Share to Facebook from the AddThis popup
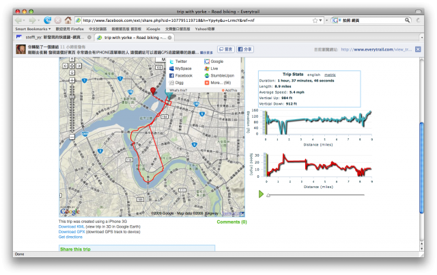The height and width of the screenshot is (275, 437). pos(181,76)
